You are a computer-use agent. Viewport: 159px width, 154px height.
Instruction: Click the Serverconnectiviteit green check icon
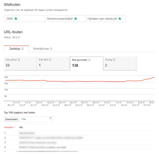76,19
